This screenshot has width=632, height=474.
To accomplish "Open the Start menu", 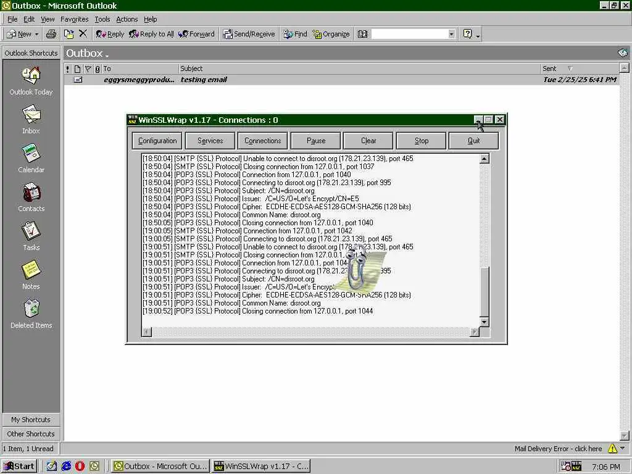I will pos(19,466).
